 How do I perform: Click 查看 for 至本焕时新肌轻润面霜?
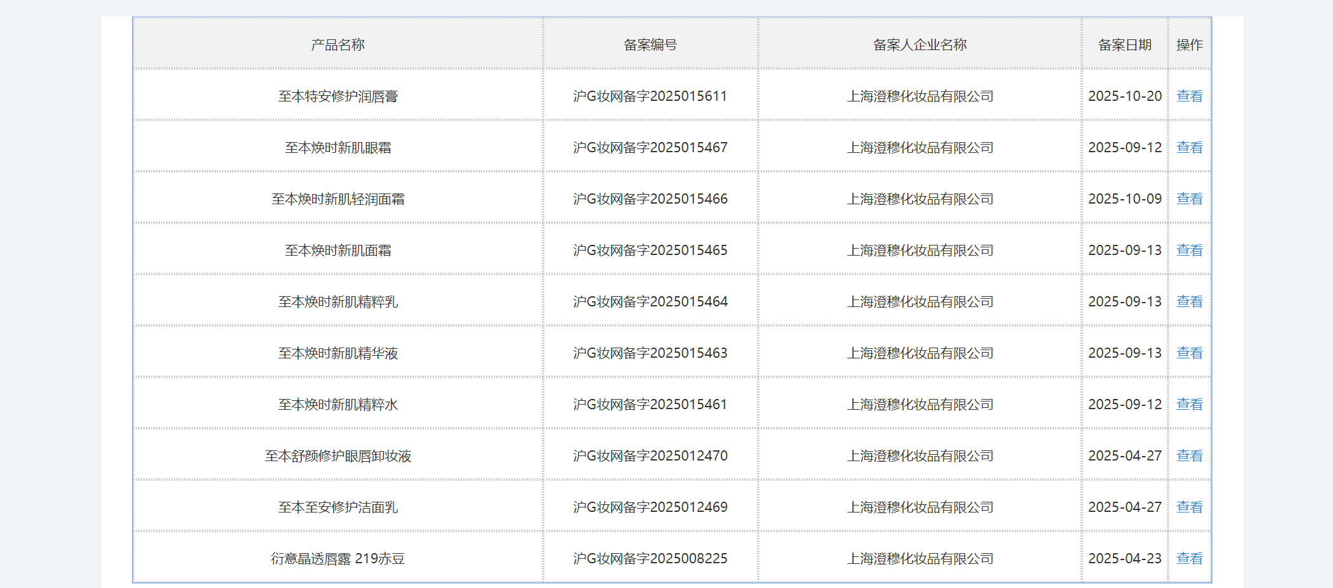1189,199
